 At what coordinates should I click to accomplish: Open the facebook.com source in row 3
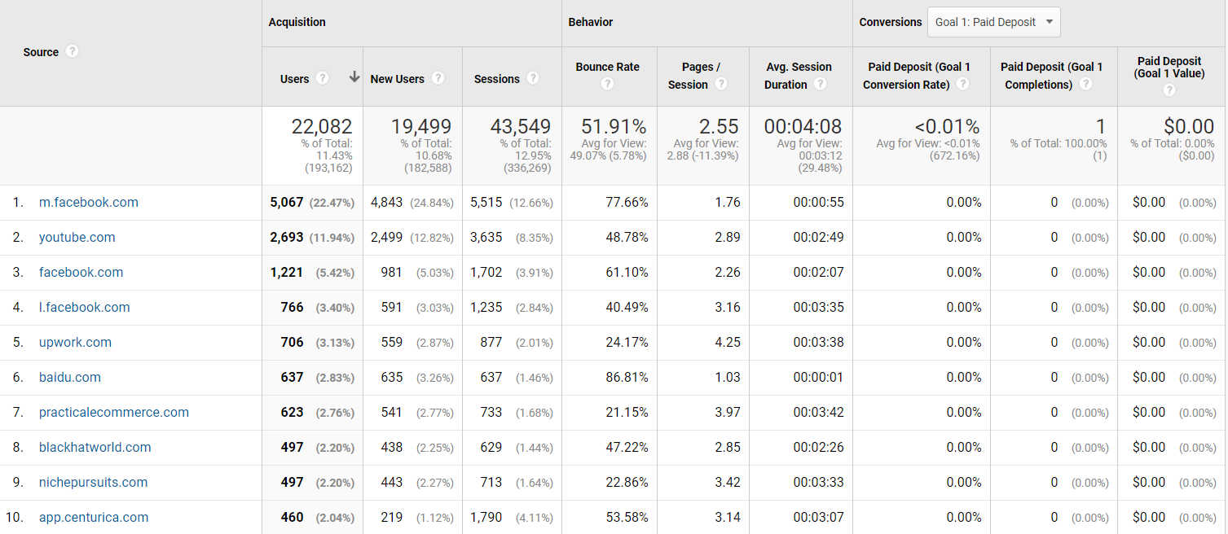pyautogui.click(x=81, y=273)
